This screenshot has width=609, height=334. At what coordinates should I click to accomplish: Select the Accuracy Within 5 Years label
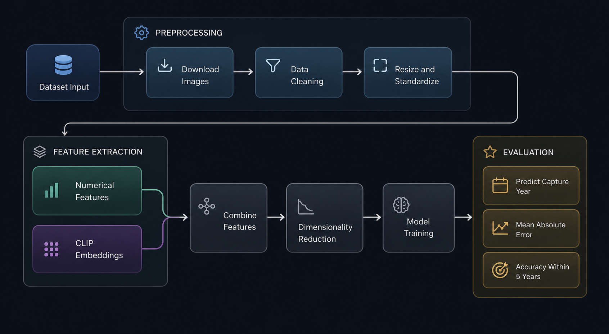[x=542, y=272]
